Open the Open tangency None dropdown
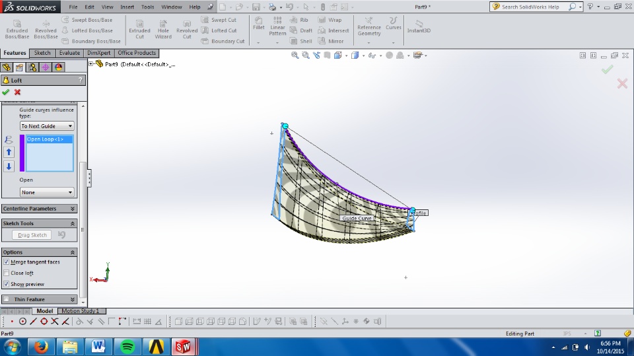 pos(47,192)
